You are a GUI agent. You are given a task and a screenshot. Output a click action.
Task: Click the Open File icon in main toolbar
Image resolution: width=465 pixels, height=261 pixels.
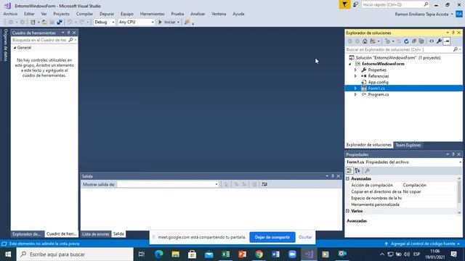click(x=44, y=22)
